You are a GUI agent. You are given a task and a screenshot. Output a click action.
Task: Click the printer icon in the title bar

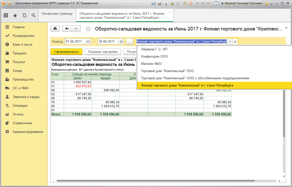pyautogui.click(x=159, y=3)
